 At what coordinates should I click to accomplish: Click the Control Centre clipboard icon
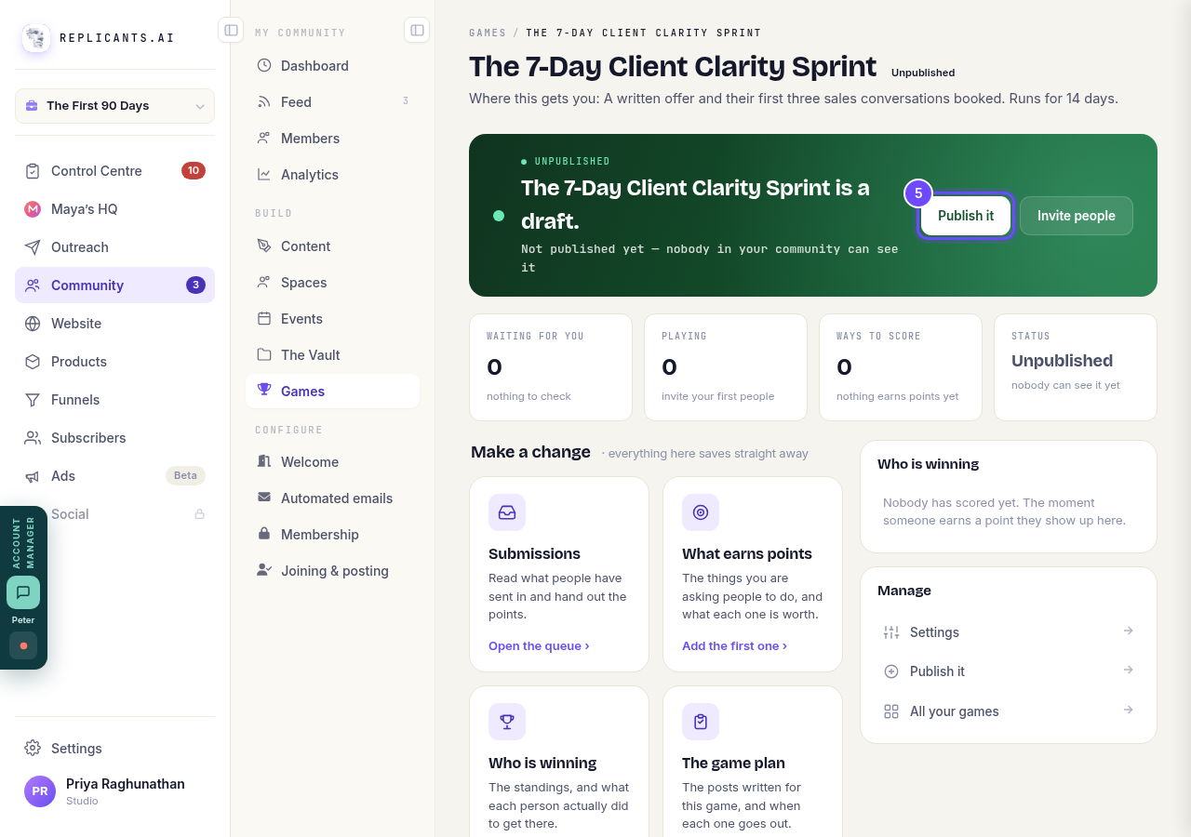point(33,171)
